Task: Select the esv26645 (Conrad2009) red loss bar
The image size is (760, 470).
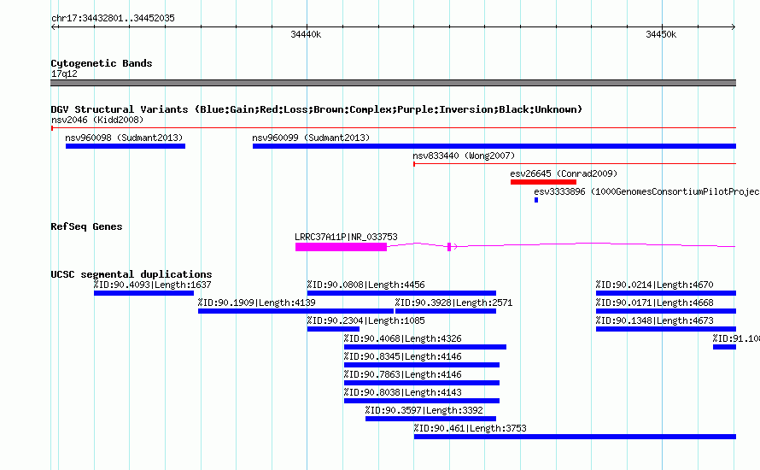Action: coord(543,182)
